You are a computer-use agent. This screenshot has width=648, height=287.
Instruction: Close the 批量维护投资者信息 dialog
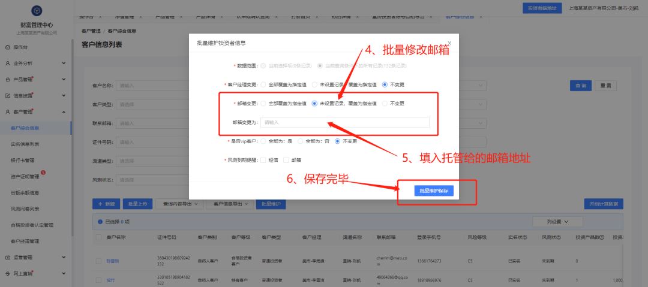click(449, 43)
